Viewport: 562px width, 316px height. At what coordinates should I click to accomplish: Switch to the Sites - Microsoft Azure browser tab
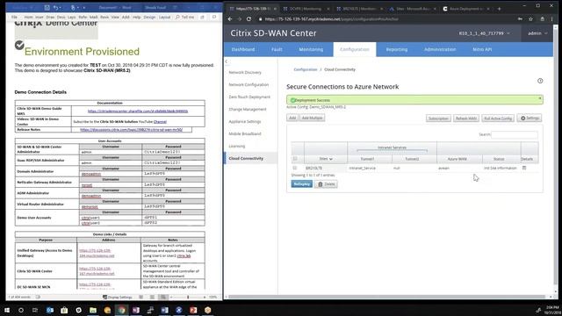coord(413,9)
